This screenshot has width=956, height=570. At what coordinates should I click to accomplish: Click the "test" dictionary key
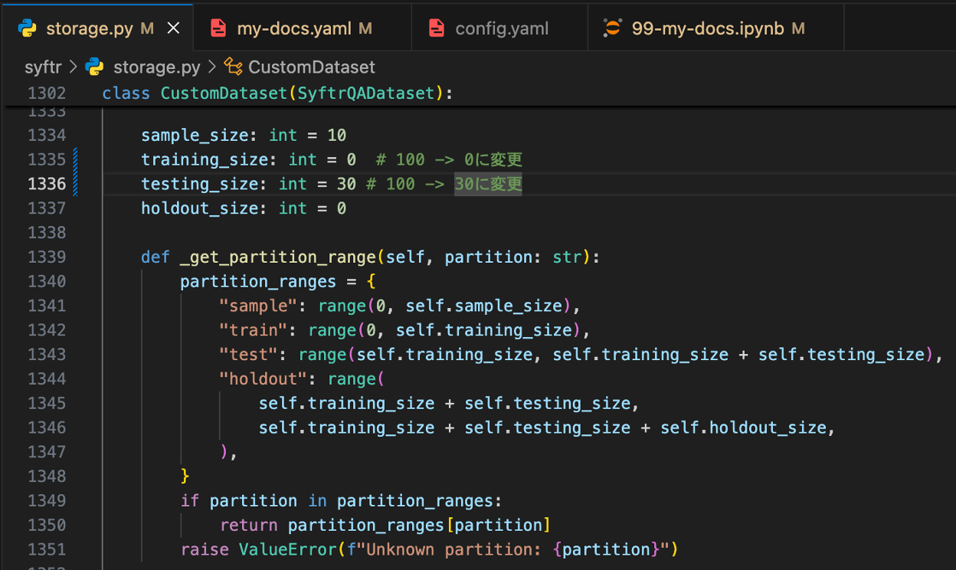[249, 355]
